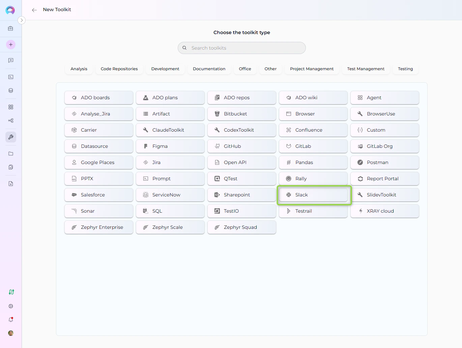Select the Analyse_Jira toolkit
The height and width of the screenshot is (348, 462).
99,114
